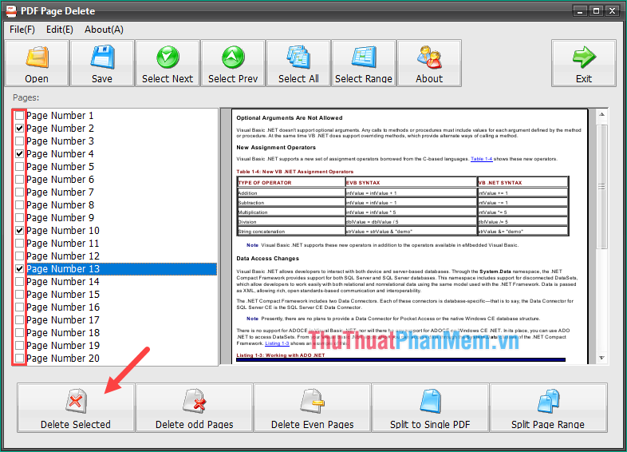This screenshot has width=627, height=452.
Task: Open the Edit(E) menu
Action: [60, 30]
